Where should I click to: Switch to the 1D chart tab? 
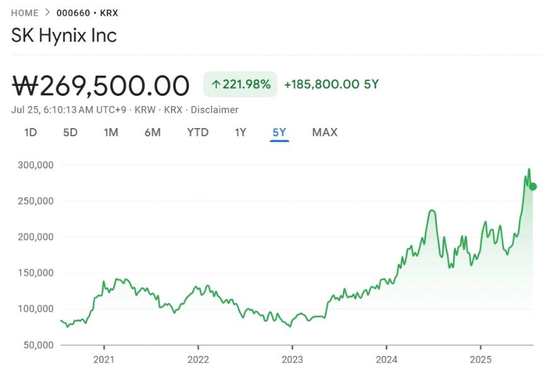pyautogui.click(x=30, y=132)
